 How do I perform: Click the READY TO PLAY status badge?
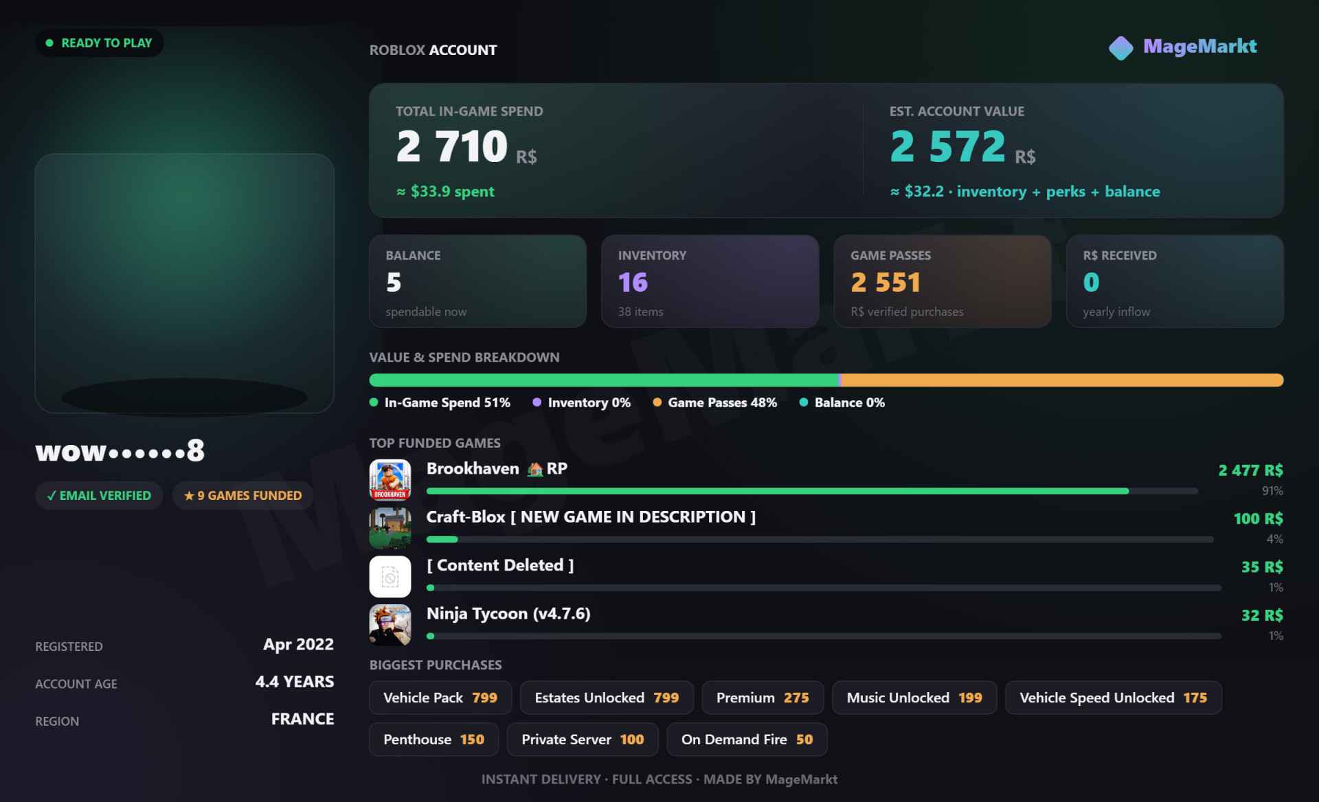tap(100, 43)
